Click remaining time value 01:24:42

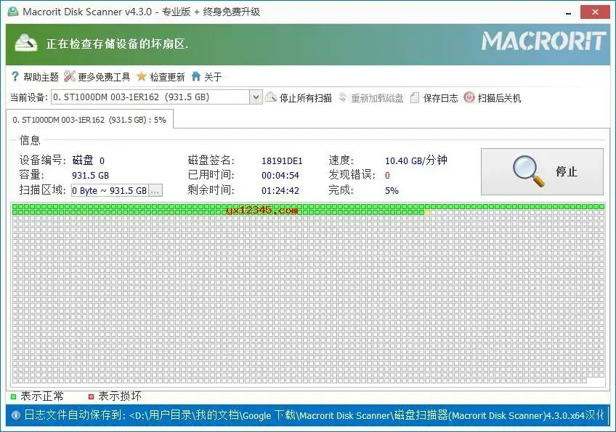(x=280, y=191)
